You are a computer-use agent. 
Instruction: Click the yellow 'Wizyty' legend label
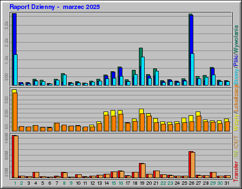coord(236,122)
